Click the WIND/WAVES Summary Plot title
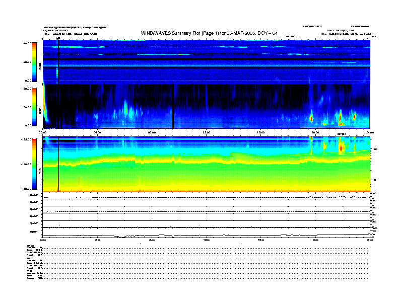 (209, 33)
